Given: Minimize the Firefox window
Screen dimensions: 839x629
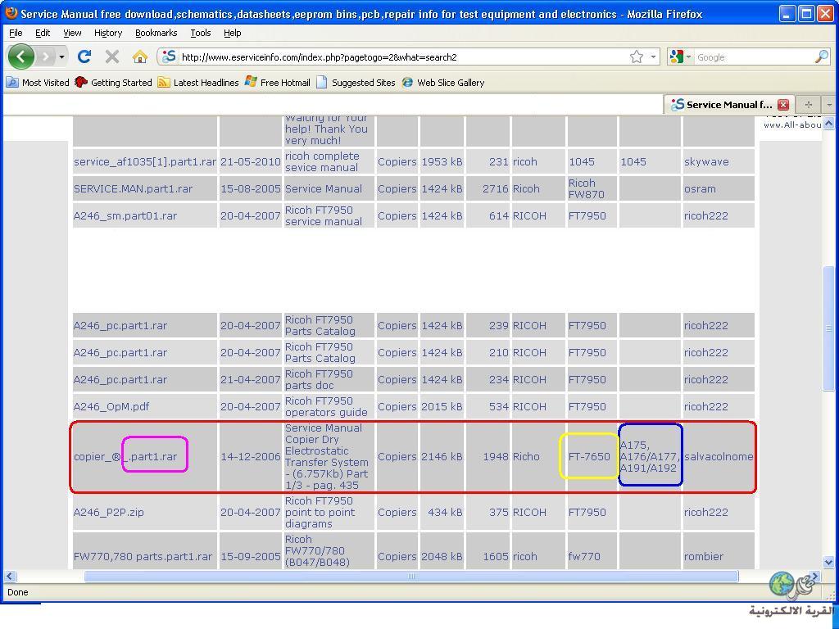Looking at the screenshot, I should click(787, 13).
